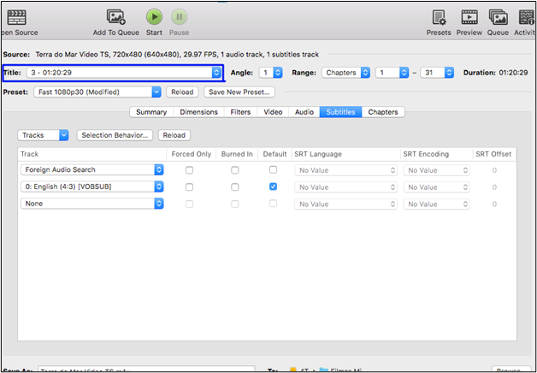The height and width of the screenshot is (373, 537).
Task: Click the Add To Queue icon
Action: coord(115,17)
